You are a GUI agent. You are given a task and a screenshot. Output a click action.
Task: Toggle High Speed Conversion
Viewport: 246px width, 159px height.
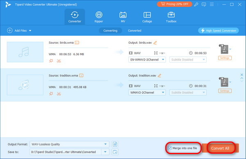219,31
